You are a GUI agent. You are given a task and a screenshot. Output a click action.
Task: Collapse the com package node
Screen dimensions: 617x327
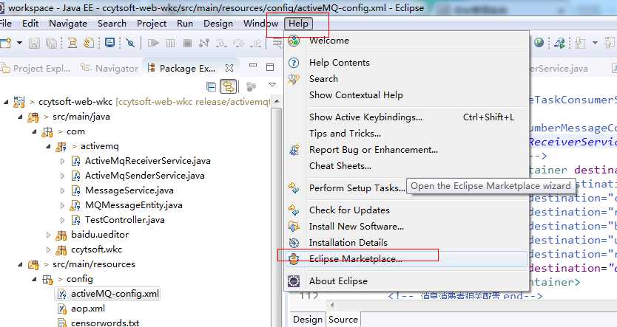point(35,131)
